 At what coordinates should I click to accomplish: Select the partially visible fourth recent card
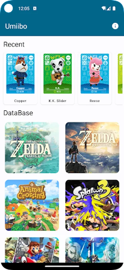point(120,74)
